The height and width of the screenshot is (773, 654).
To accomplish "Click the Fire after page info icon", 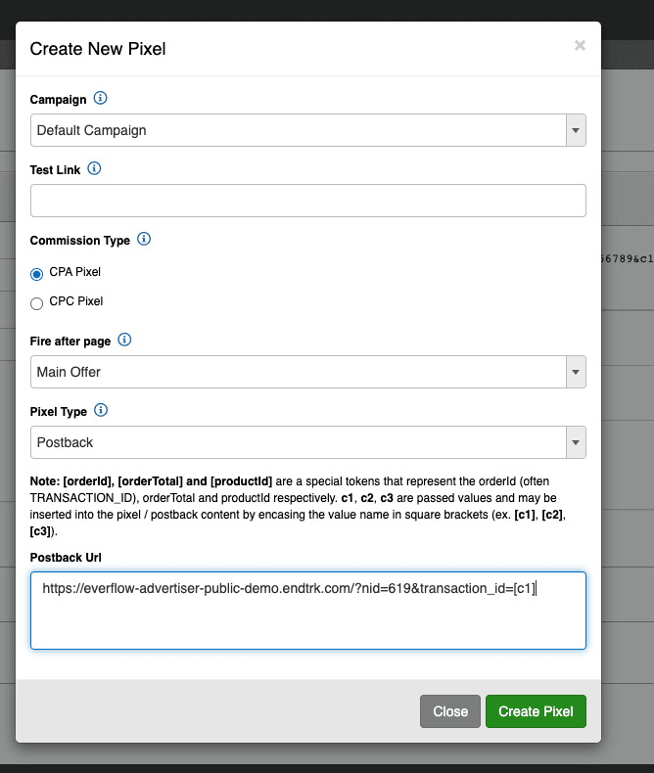I will 124,340.
